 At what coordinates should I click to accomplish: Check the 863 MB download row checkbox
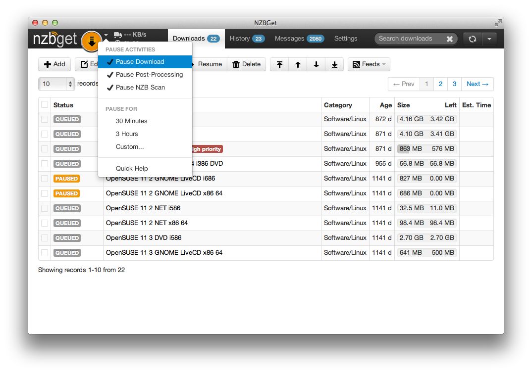(x=45, y=149)
